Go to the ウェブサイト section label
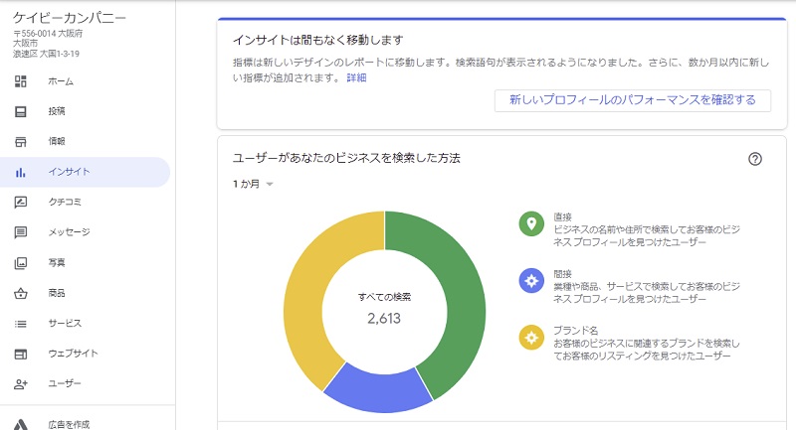 pos(73,353)
